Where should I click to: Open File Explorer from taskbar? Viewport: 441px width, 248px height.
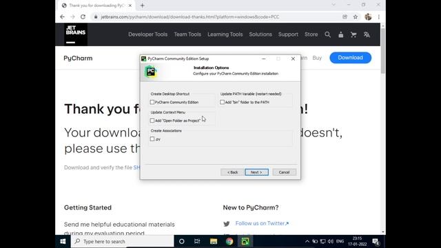[214, 241]
